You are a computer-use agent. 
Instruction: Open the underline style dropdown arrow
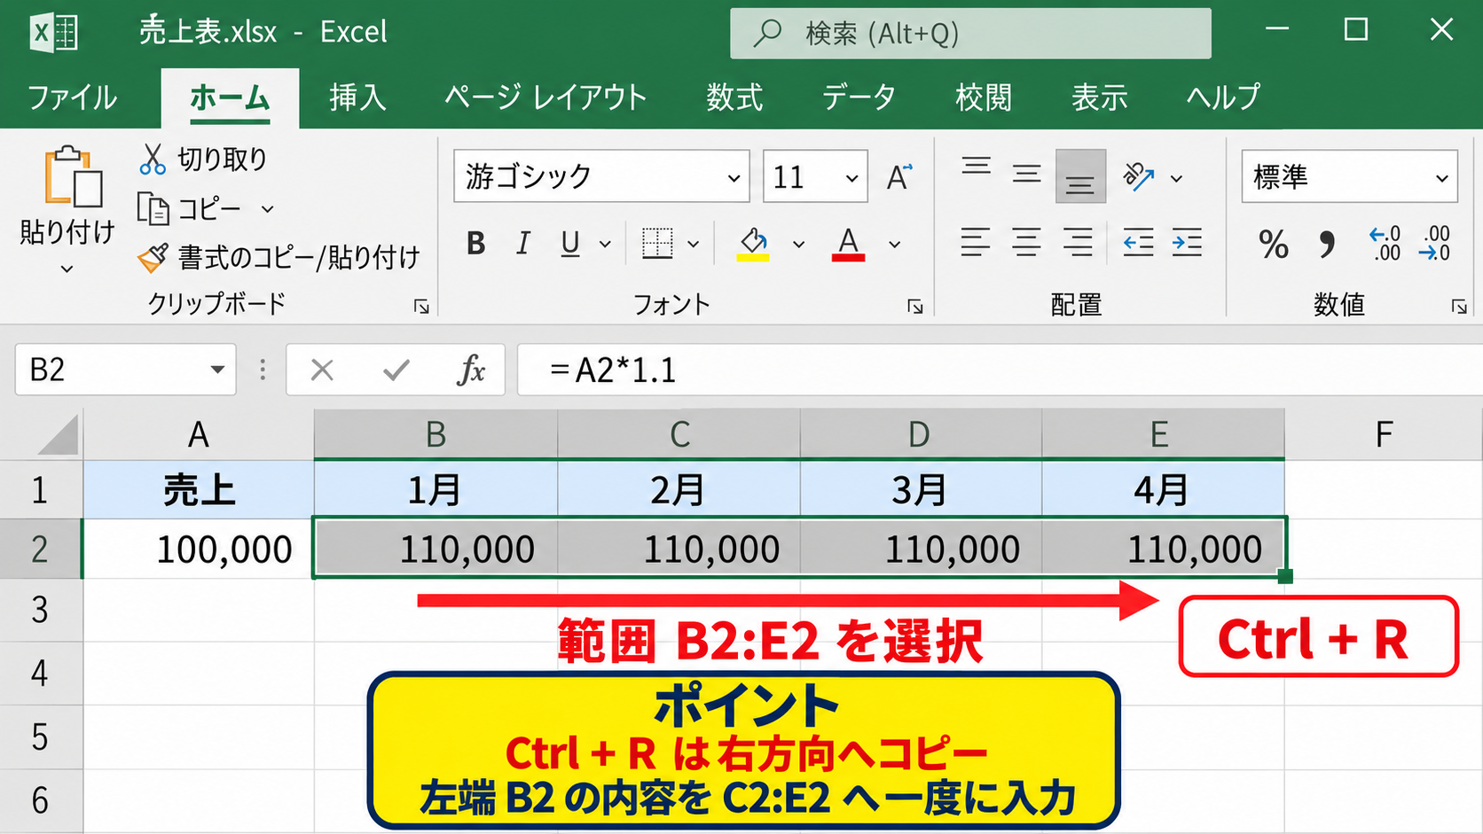click(605, 244)
